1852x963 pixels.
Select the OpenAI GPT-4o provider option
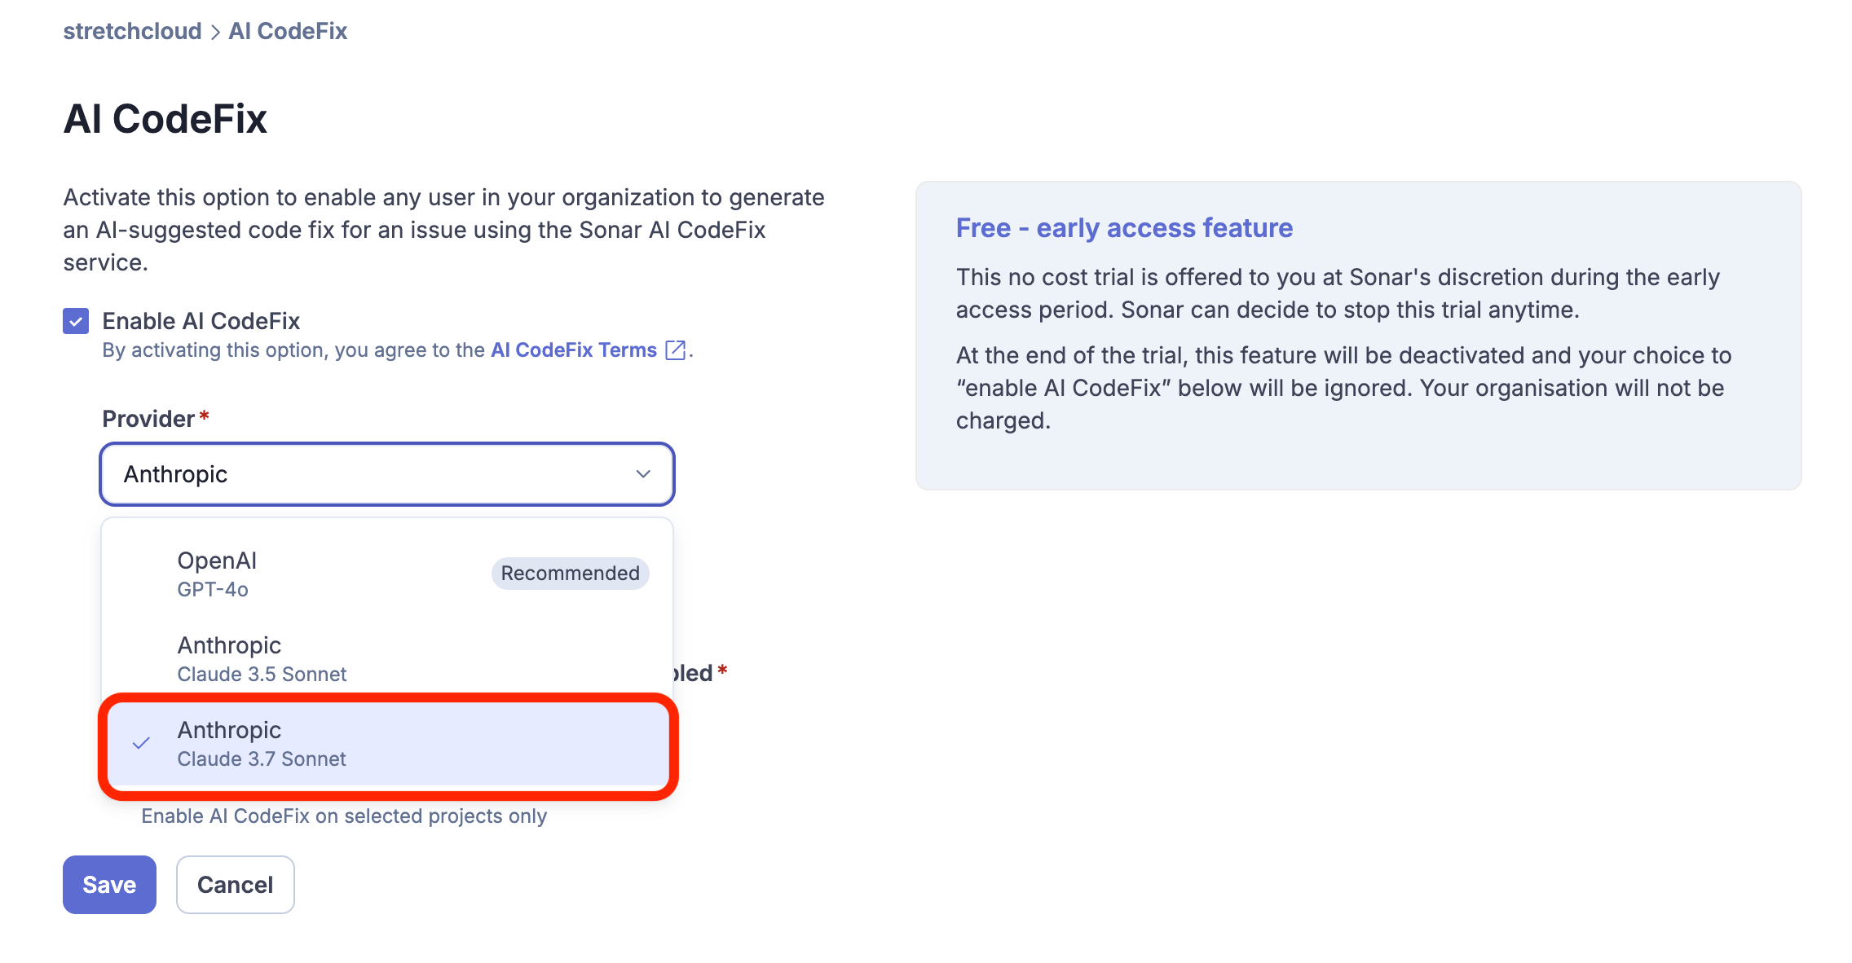(x=326, y=574)
